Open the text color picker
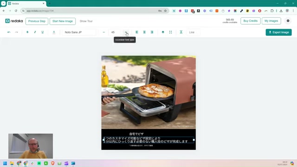The width and height of the screenshot is (297, 167). click(54, 32)
